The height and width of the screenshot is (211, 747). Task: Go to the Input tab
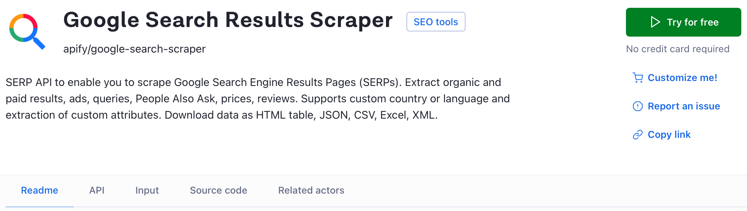coord(147,190)
